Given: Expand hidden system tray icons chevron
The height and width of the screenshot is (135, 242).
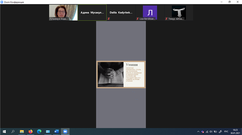Looking at the screenshot, I should tap(198, 132).
